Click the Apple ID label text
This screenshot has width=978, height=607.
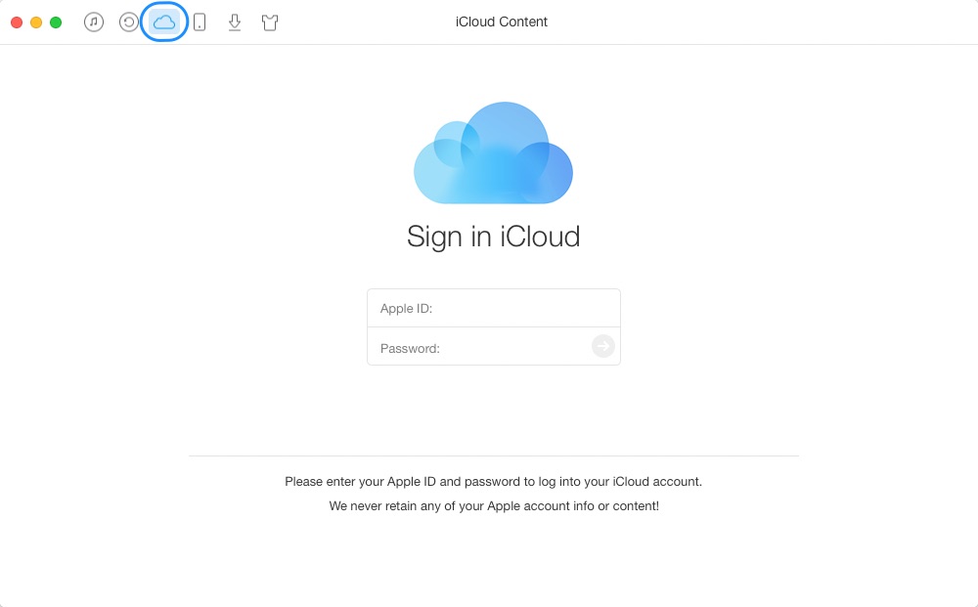(406, 309)
